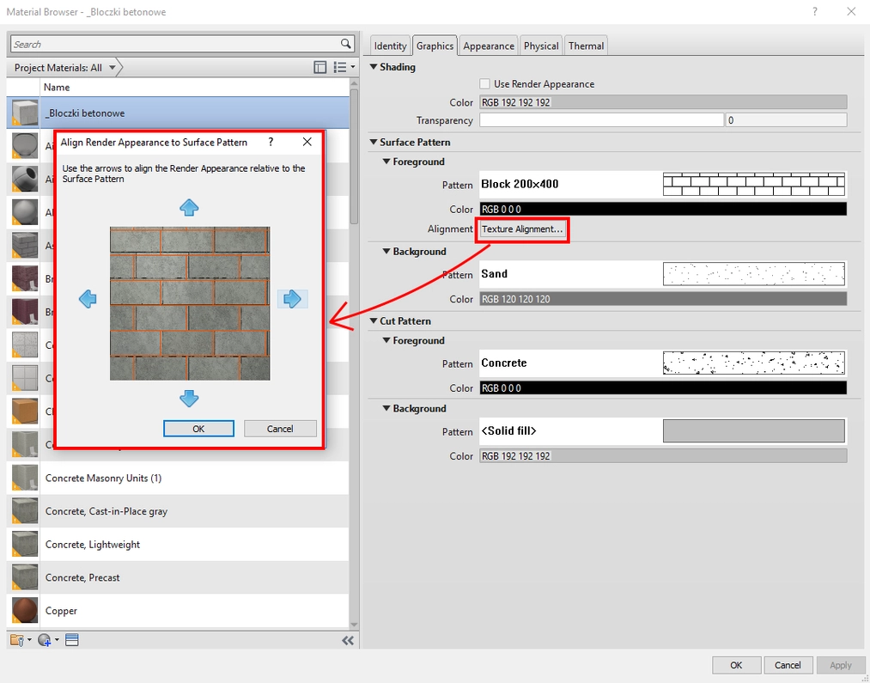The image size is (870, 683).
Task: Open the Project Materials: All dropdown
Action: click(x=112, y=66)
